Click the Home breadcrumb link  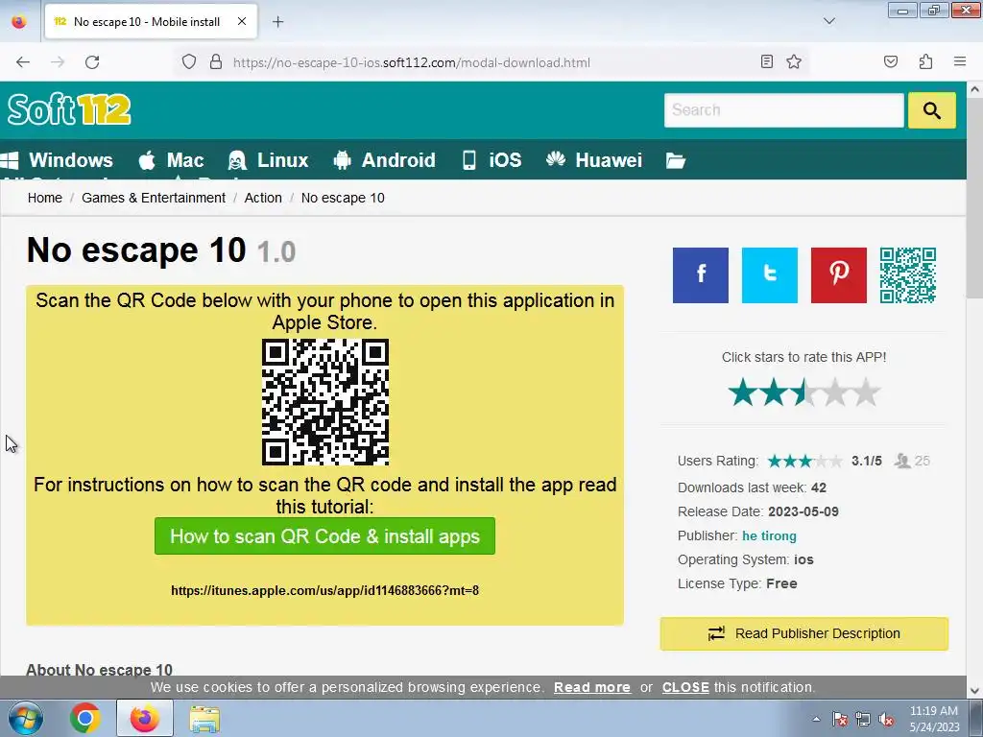pos(44,198)
